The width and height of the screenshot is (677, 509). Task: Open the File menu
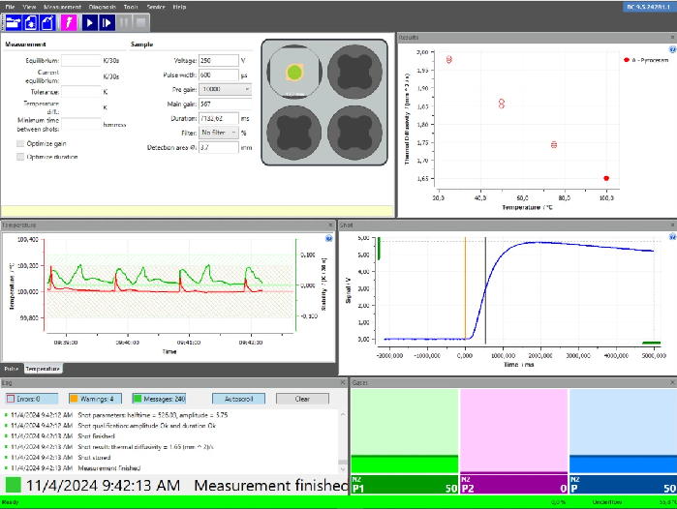(x=10, y=7)
